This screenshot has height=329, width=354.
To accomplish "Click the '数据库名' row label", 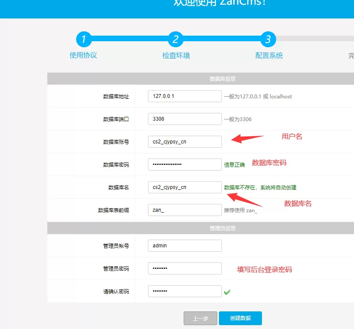I will (x=119, y=188).
